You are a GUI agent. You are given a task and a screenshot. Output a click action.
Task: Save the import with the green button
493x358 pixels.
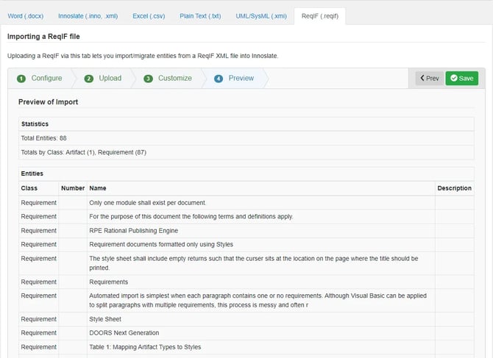coord(462,78)
